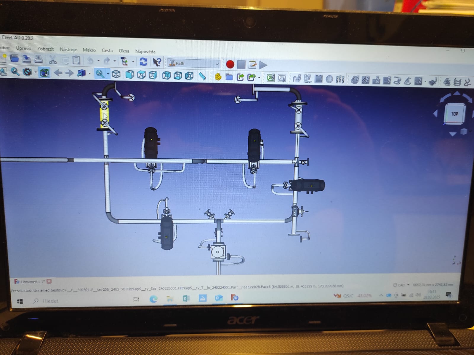Execute macro with play button
Screen dimensions: 474x355
coord(263,65)
